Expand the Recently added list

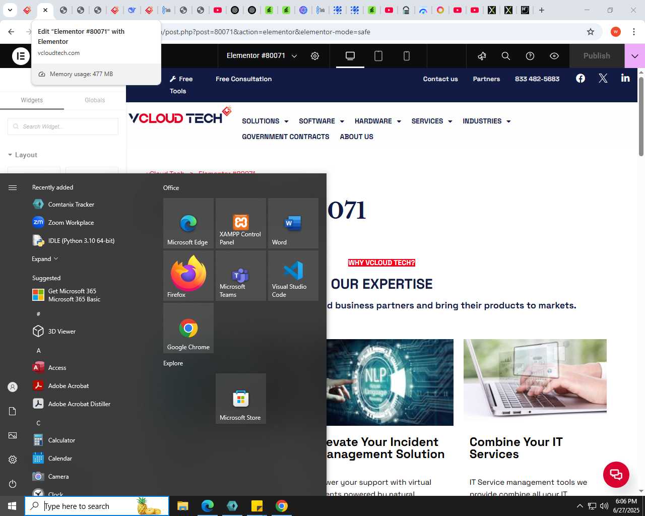[x=45, y=259]
